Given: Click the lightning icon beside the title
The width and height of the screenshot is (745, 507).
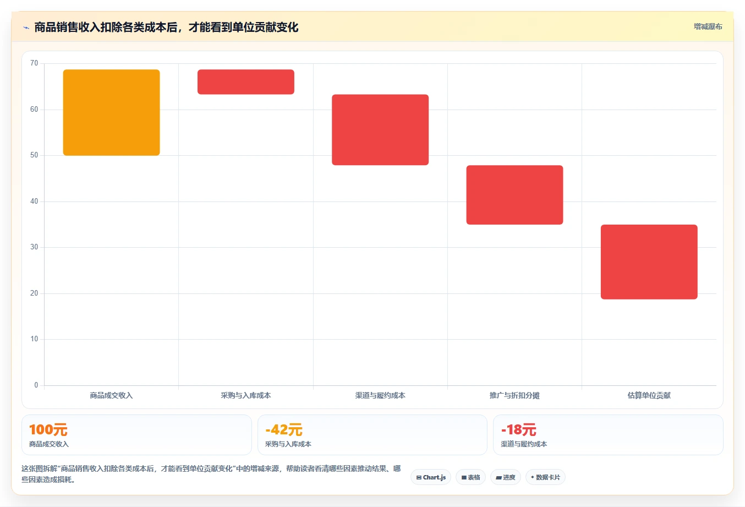Looking at the screenshot, I should (26, 28).
